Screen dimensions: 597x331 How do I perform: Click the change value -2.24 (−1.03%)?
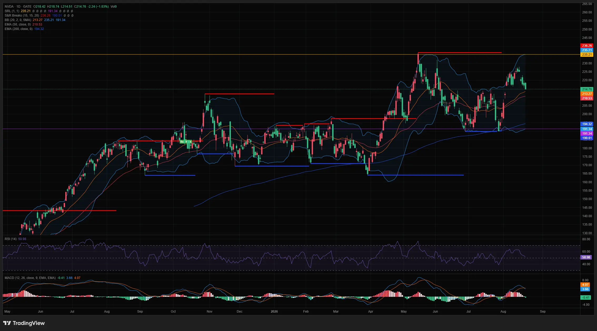(x=98, y=7)
